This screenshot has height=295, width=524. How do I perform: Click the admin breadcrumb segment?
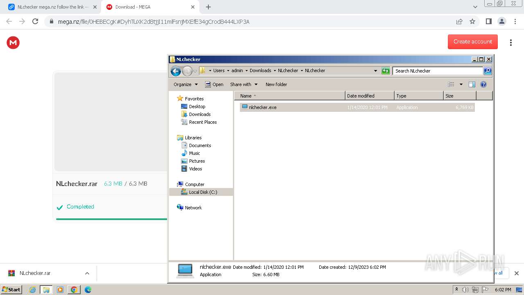(x=237, y=70)
